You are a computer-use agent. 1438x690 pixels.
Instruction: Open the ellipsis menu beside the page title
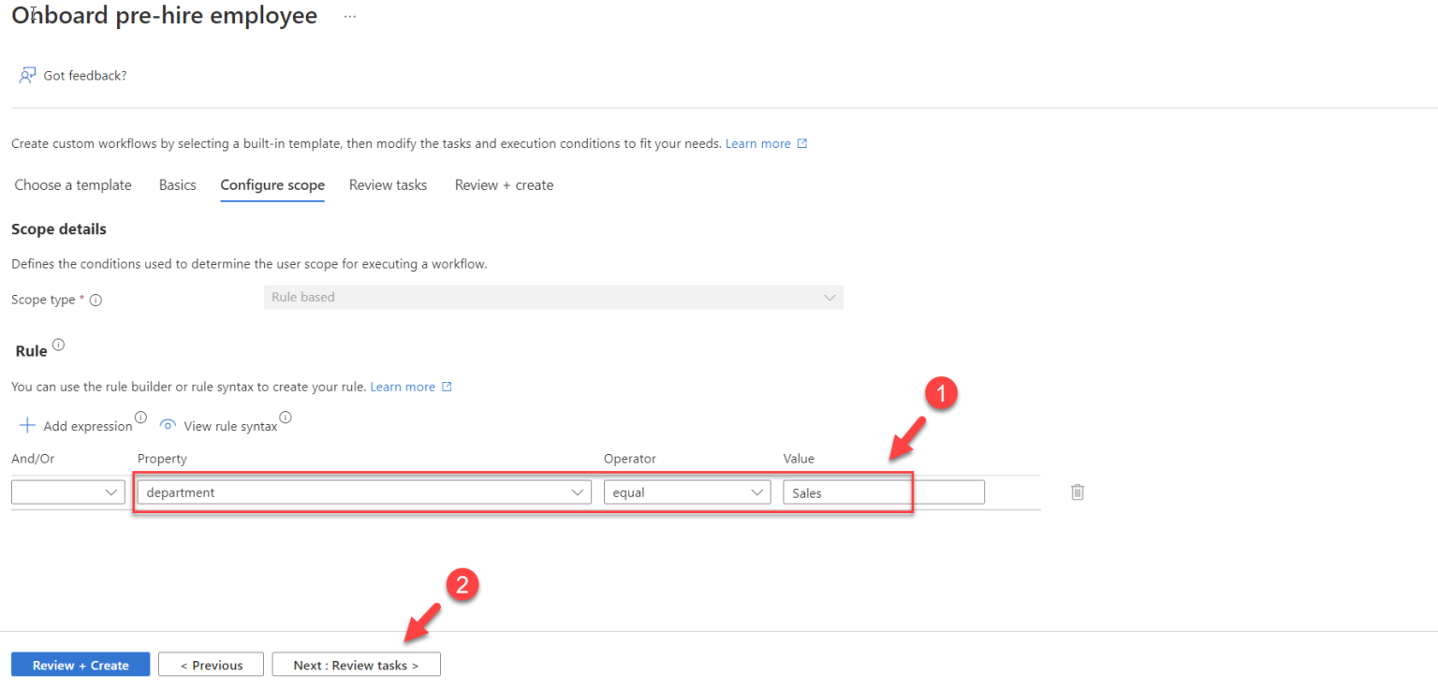(349, 17)
